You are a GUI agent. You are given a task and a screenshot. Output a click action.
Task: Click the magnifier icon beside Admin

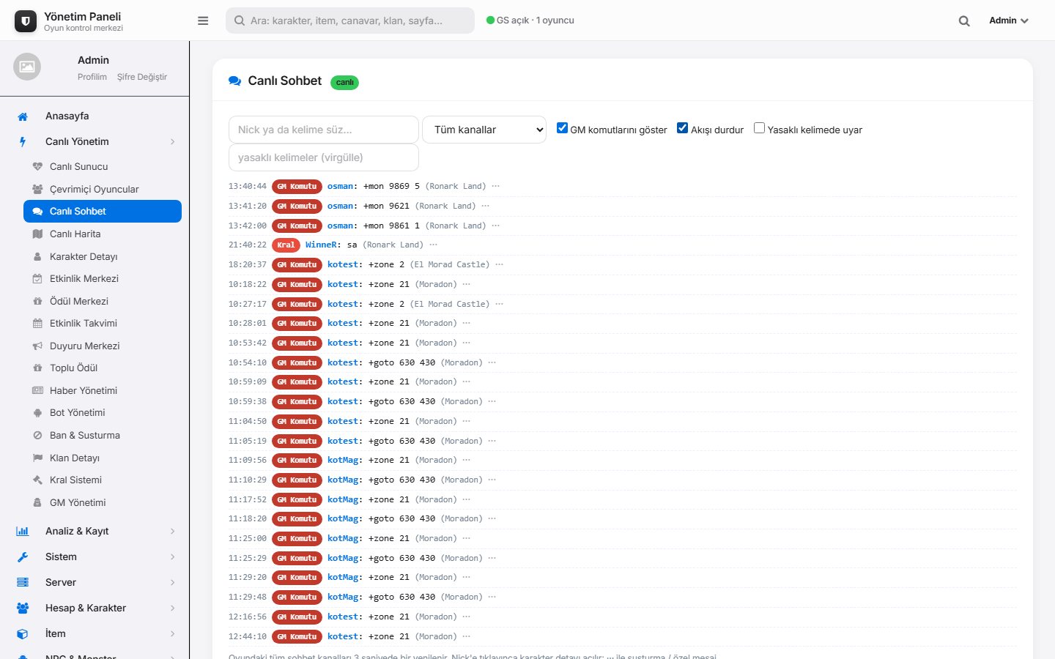[x=964, y=21]
